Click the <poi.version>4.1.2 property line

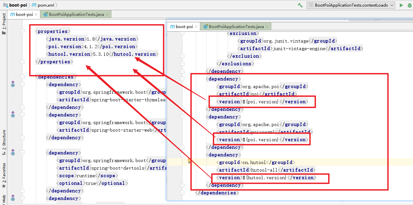tap(92, 47)
